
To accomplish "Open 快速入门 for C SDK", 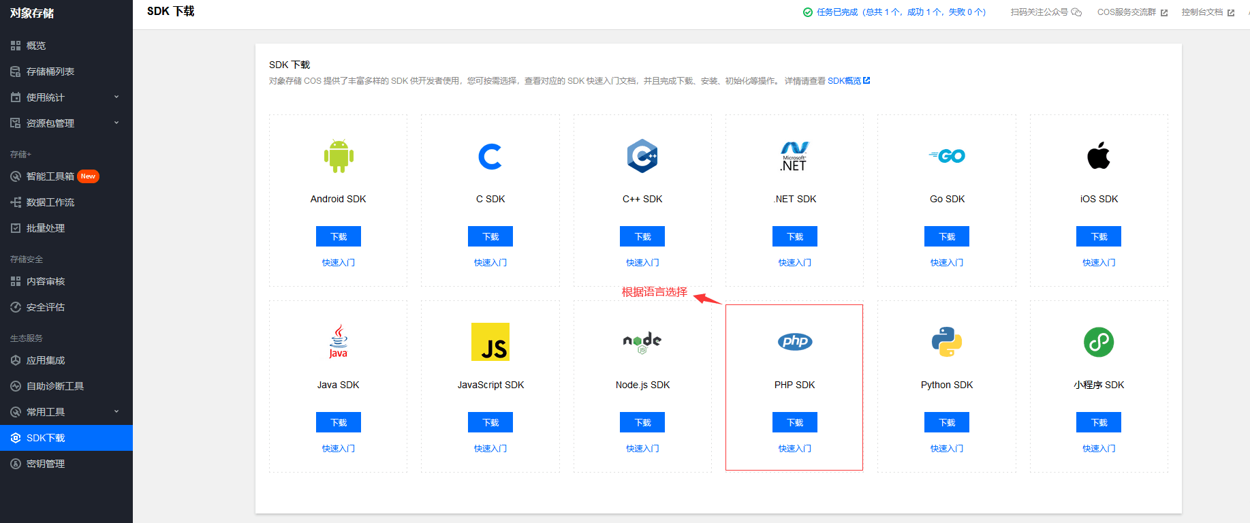I will [490, 262].
